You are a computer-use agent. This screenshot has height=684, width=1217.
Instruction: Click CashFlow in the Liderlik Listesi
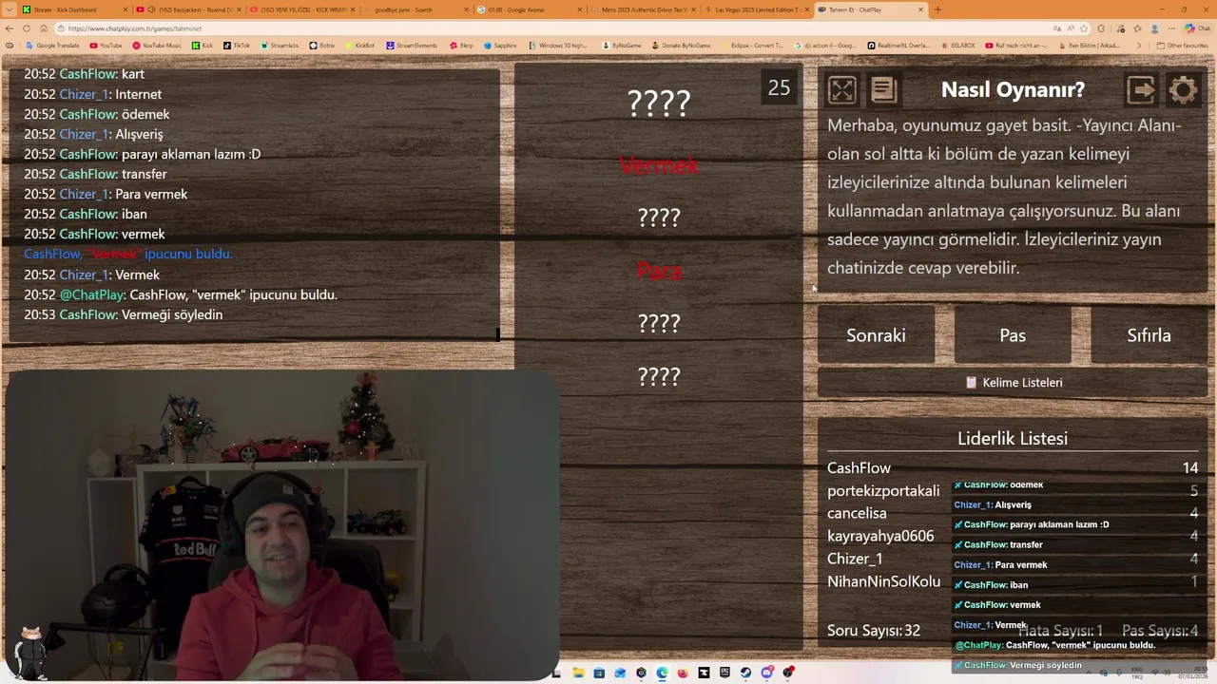[x=859, y=468]
